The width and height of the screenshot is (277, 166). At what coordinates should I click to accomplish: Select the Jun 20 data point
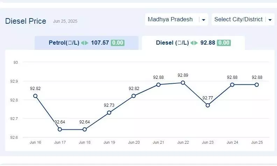[134, 96]
